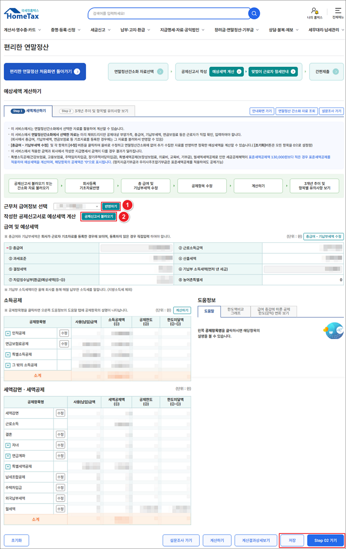This screenshot has width=346, height=549.
Task: Click 수정 button for 인적공제
Action: [x=64, y=333]
